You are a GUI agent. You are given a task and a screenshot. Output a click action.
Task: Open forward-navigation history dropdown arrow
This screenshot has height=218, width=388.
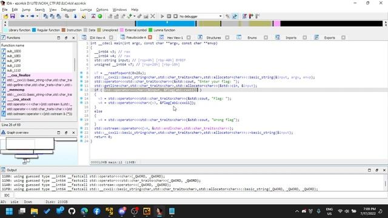37,16
